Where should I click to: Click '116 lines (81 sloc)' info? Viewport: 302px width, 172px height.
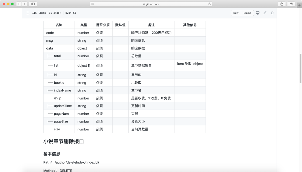tap(46, 13)
